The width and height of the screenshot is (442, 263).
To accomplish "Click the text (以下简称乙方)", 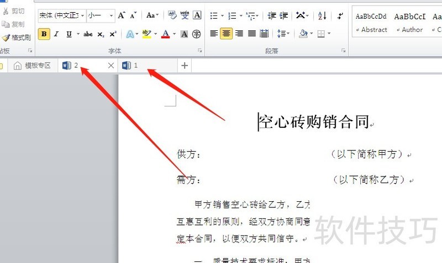I will (x=369, y=180).
